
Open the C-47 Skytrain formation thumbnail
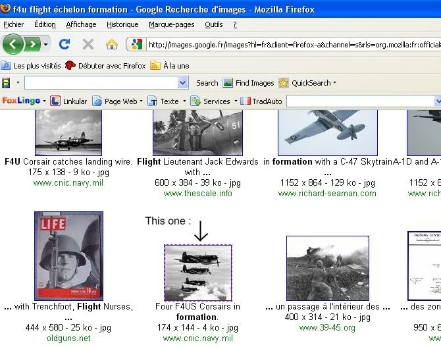(x=328, y=132)
